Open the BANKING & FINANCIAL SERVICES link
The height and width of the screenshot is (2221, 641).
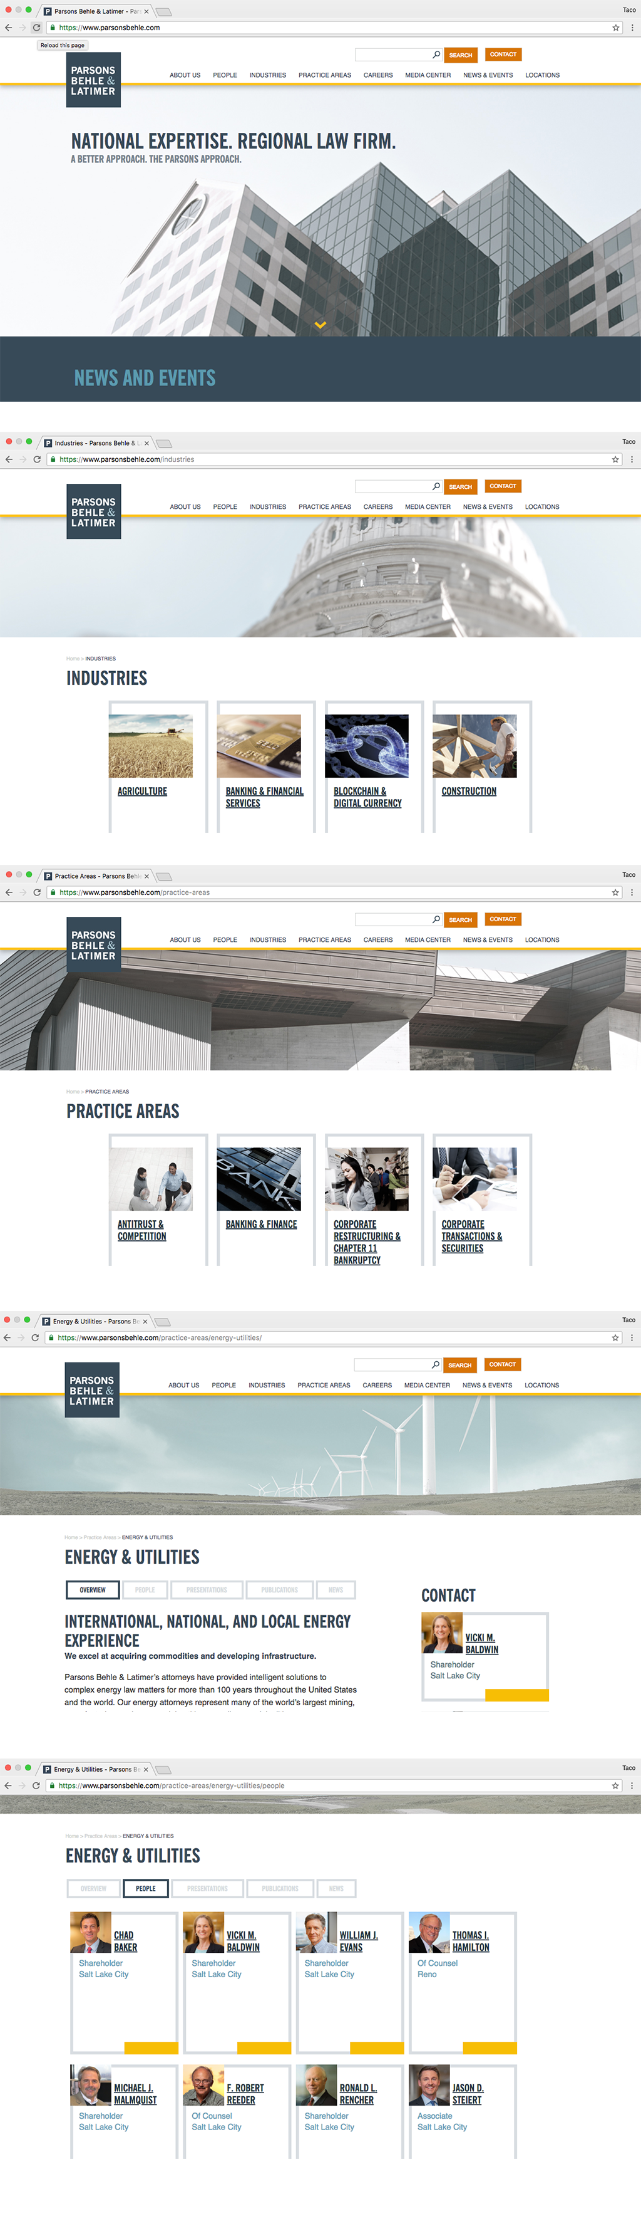265,798
